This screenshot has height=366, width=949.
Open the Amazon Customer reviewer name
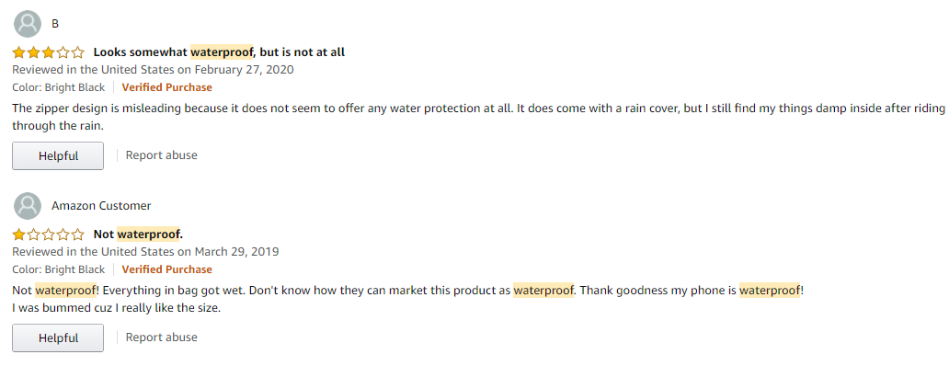coord(101,206)
